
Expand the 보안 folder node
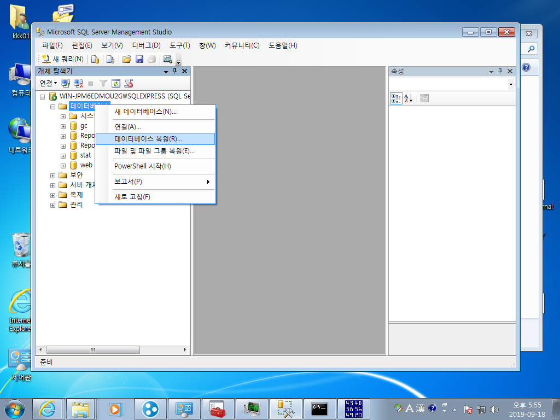pos(53,176)
